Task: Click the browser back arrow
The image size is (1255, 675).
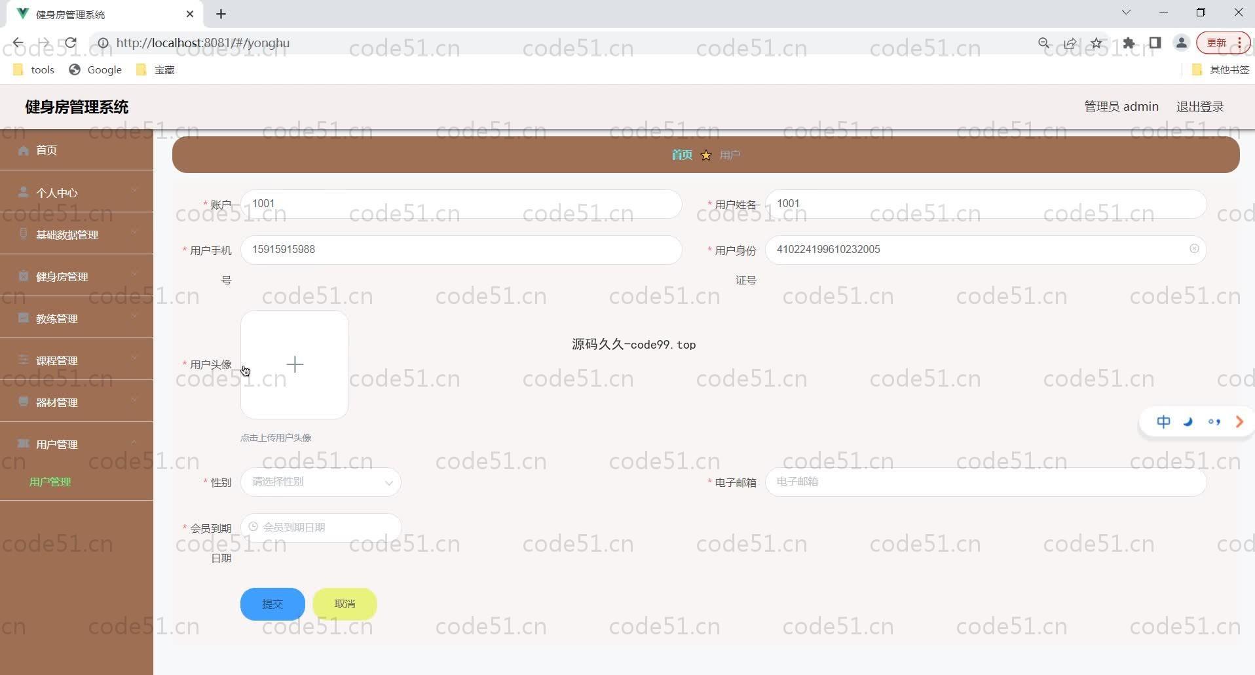Action: coord(18,43)
